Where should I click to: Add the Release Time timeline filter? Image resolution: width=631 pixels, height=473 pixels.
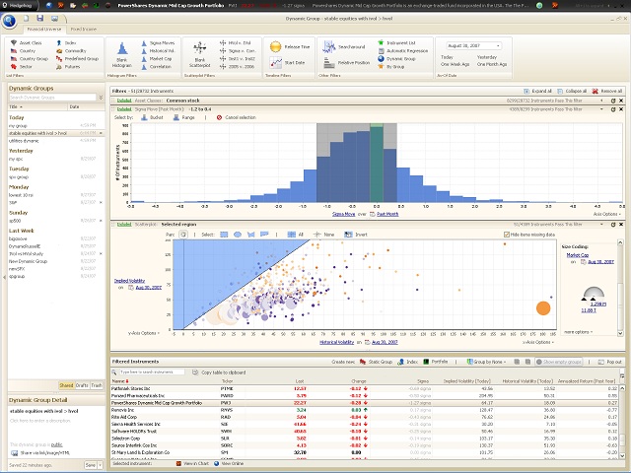(290, 46)
